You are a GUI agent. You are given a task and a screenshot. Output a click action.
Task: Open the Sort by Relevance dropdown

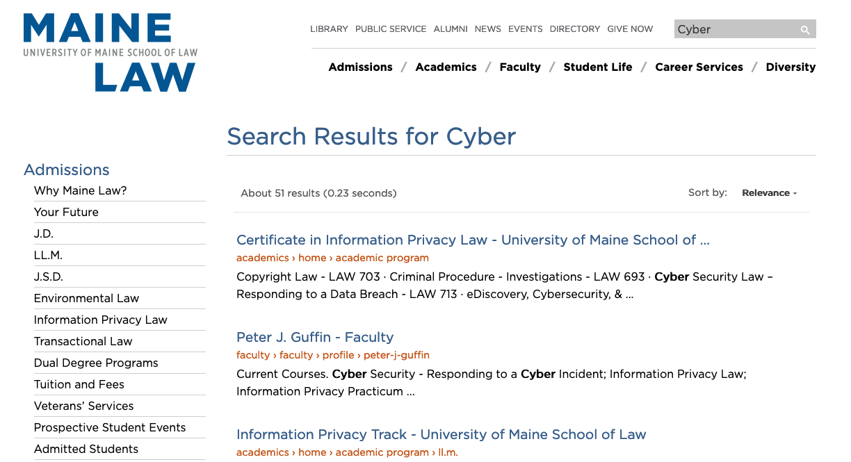(x=770, y=193)
